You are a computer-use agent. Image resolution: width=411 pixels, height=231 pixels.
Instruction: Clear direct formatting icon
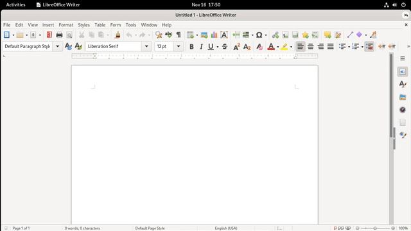tap(259, 47)
